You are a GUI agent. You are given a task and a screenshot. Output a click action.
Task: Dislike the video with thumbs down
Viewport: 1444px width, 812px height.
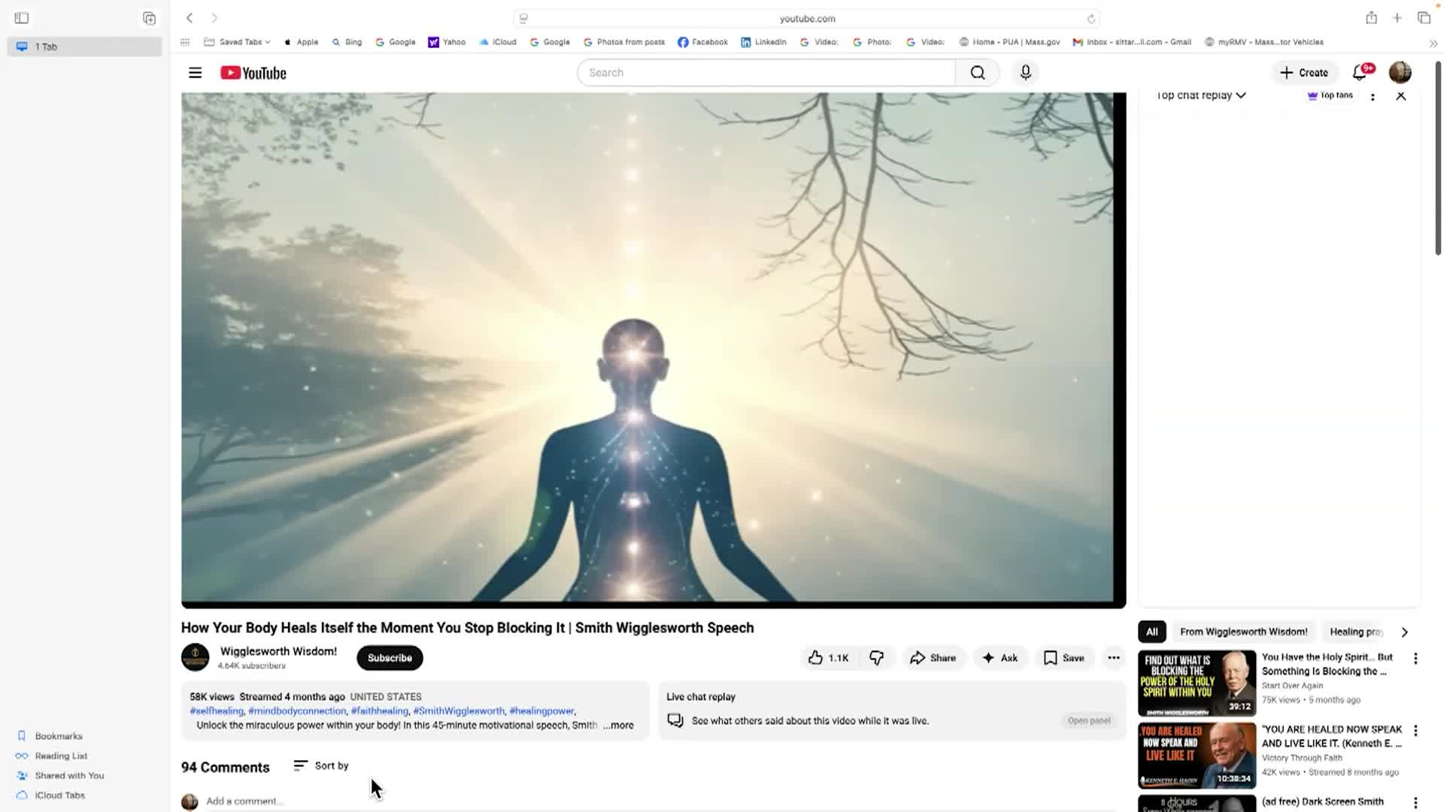(877, 658)
